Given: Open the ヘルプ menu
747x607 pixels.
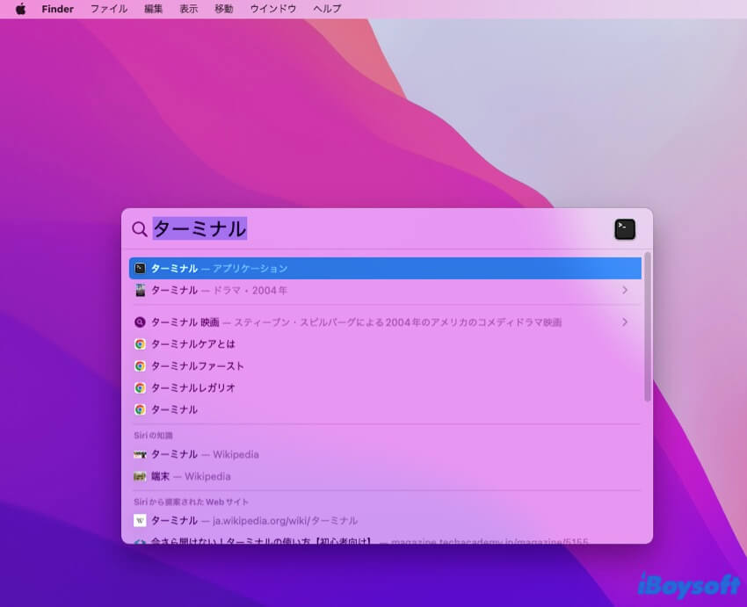Looking at the screenshot, I should coord(327,9).
